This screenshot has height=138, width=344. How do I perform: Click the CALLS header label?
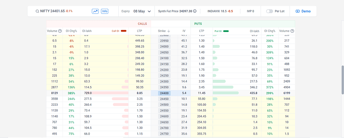tap(142, 24)
